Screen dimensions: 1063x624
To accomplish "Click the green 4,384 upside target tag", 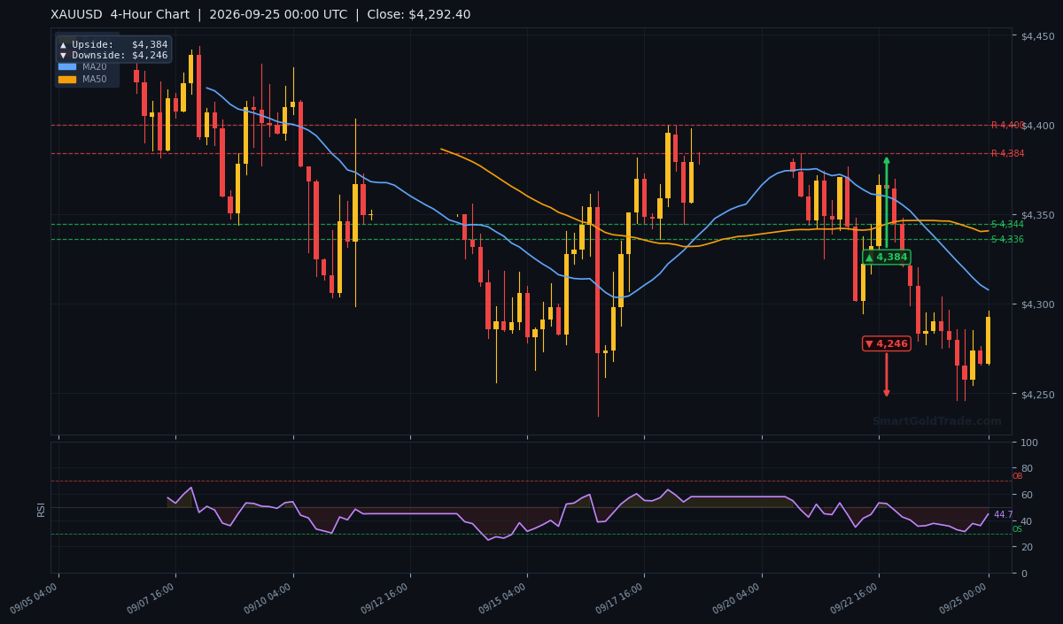I will point(887,257).
